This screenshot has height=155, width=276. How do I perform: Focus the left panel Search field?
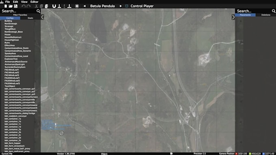pos(18,11)
